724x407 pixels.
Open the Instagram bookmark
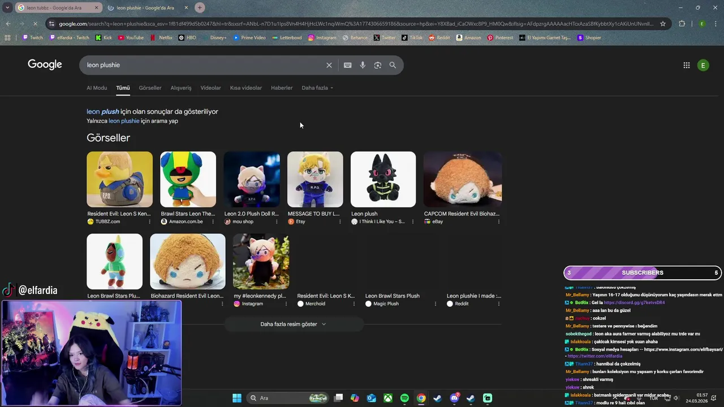[322, 38]
